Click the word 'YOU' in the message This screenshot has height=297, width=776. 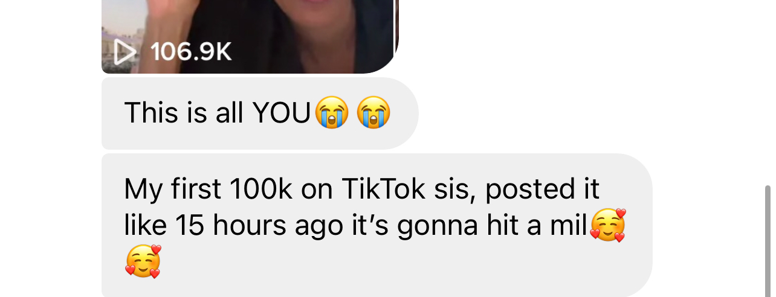281,113
